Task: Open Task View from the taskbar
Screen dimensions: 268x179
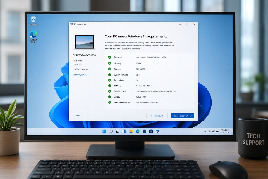Action: (117, 131)
